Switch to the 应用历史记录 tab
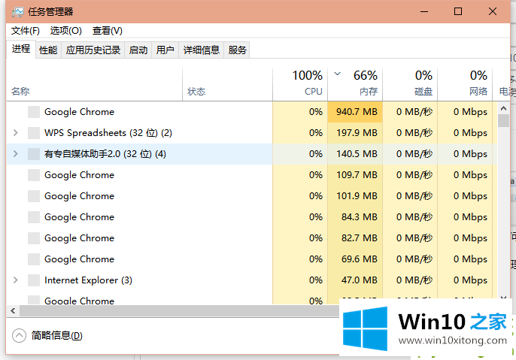This screenshot has width=516, height=360. [x=93, y=50]
